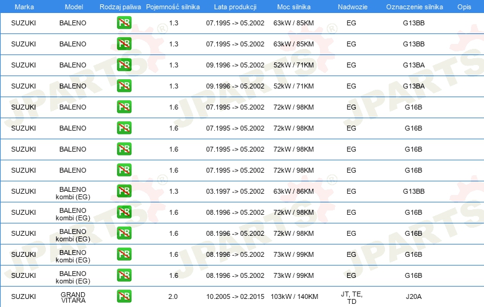
Task: Select the Oznaczenie silnika column header
Action: tap(415, 7)
